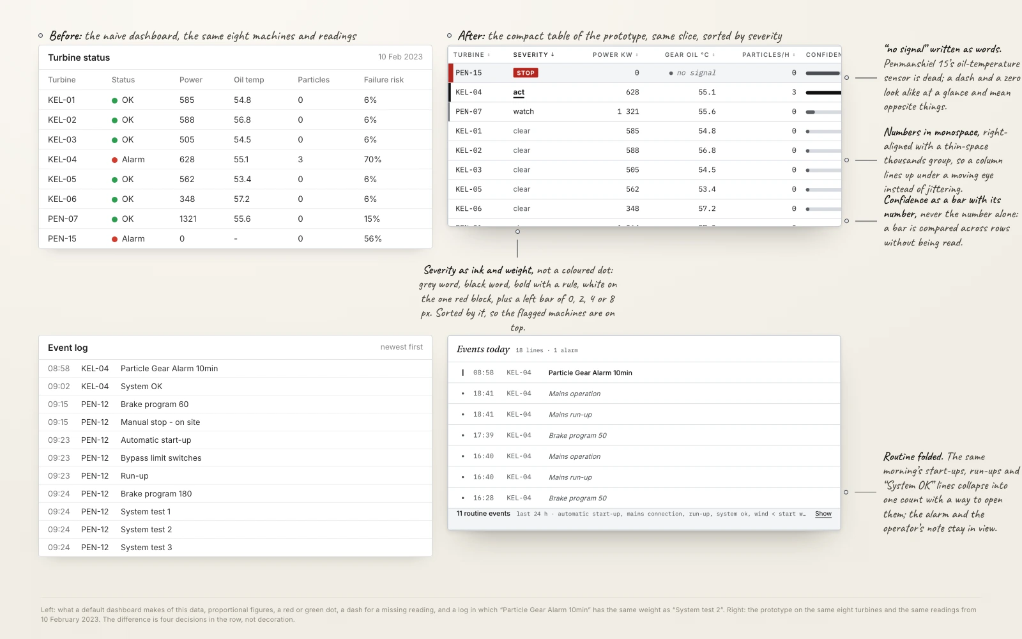Screen dimensions: 1022x639
Task: Click the green status dot for KEL-02
Action: (x=114, y=120)
